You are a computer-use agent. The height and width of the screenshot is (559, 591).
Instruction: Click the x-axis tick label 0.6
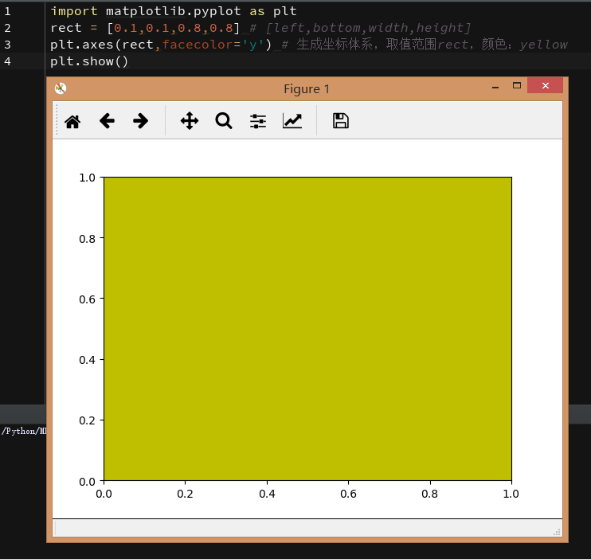click(x=348, y=494)
